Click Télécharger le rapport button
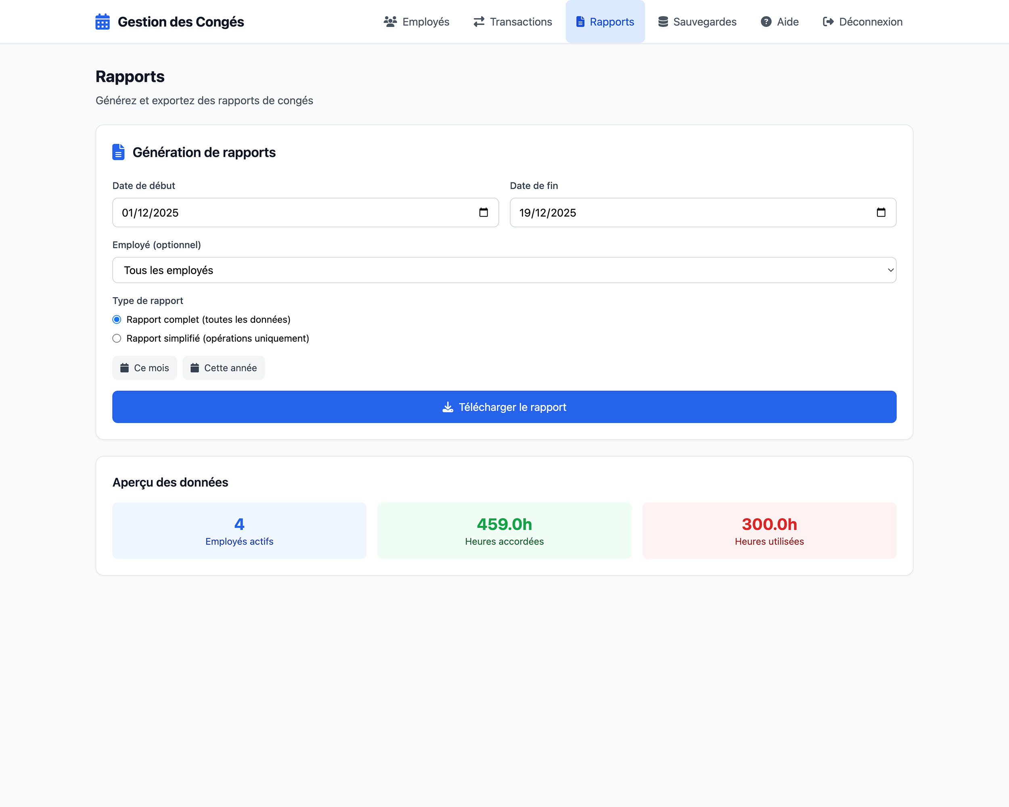The image size is (1009, 807). coord(504,407)
